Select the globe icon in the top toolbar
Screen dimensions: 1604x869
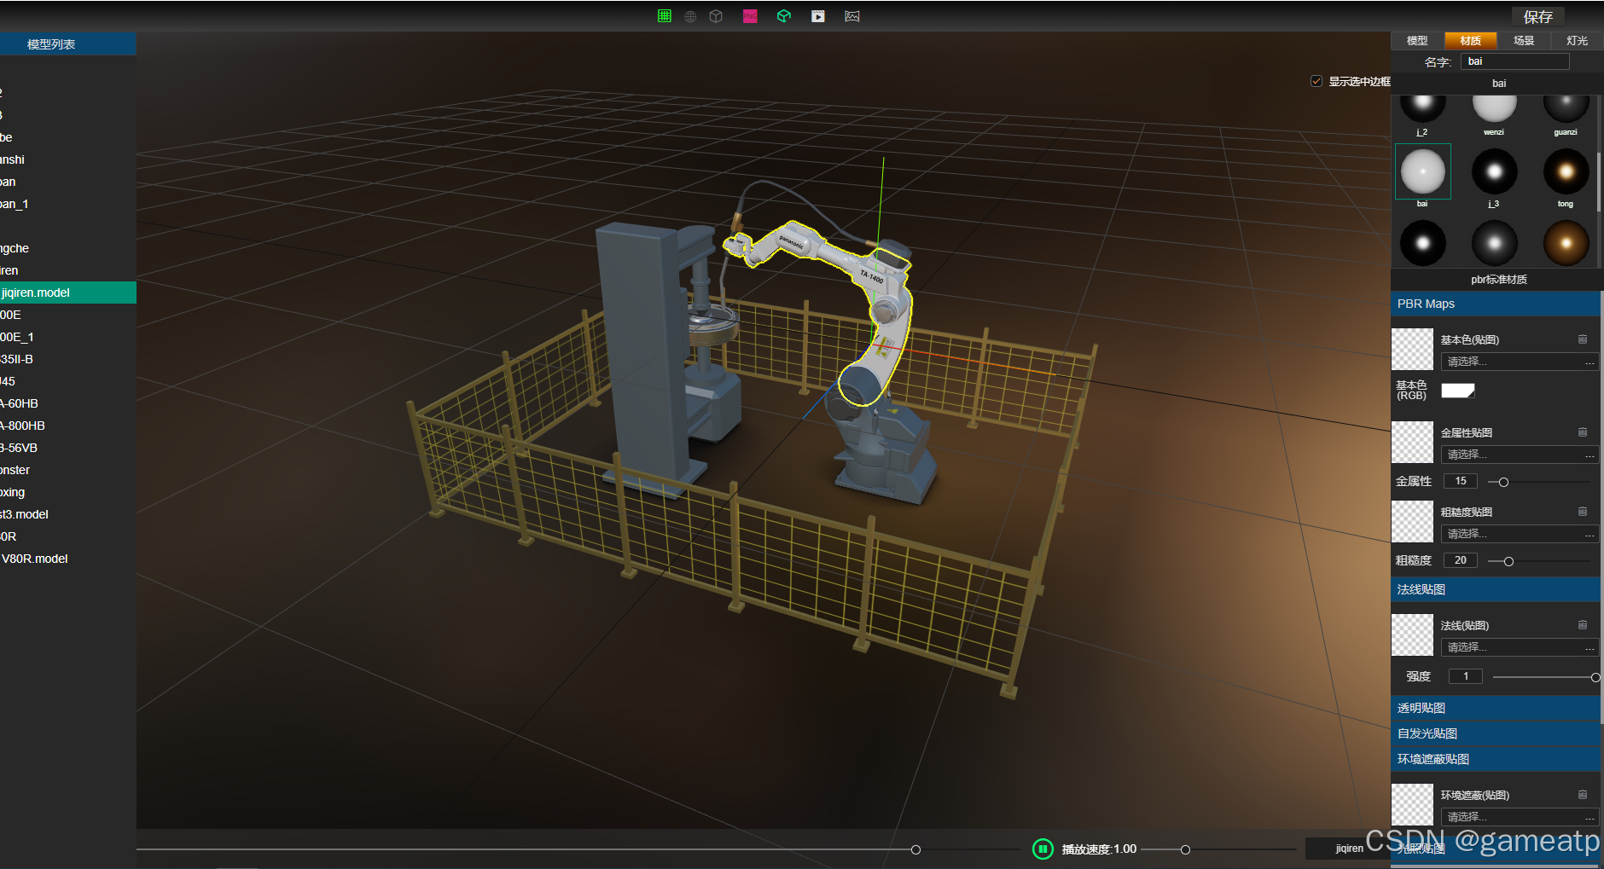690,15
